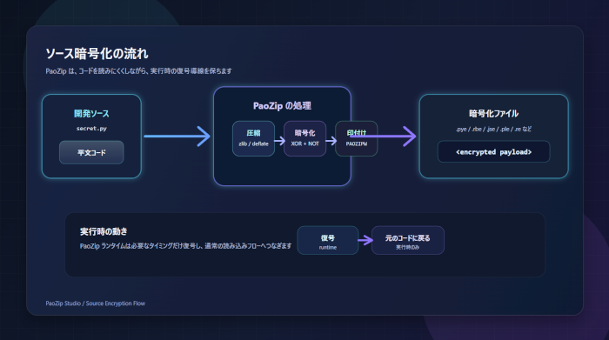Click the 元のコードに戻る box

(x=408, y=241)
